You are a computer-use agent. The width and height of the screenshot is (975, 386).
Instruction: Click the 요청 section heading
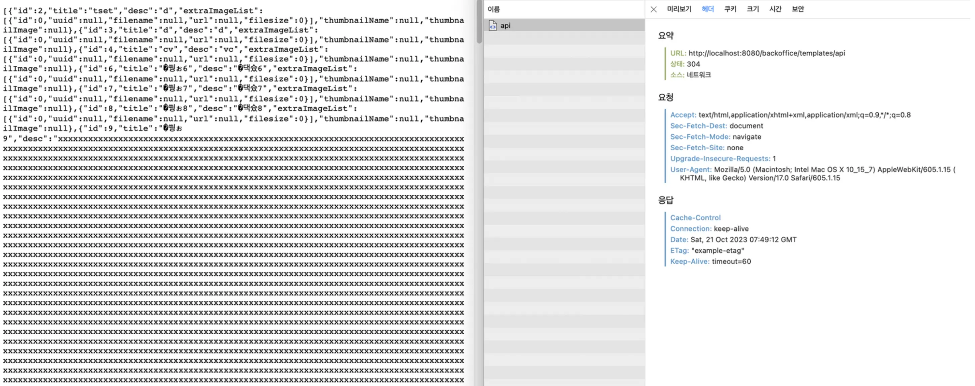coord(665,97)
